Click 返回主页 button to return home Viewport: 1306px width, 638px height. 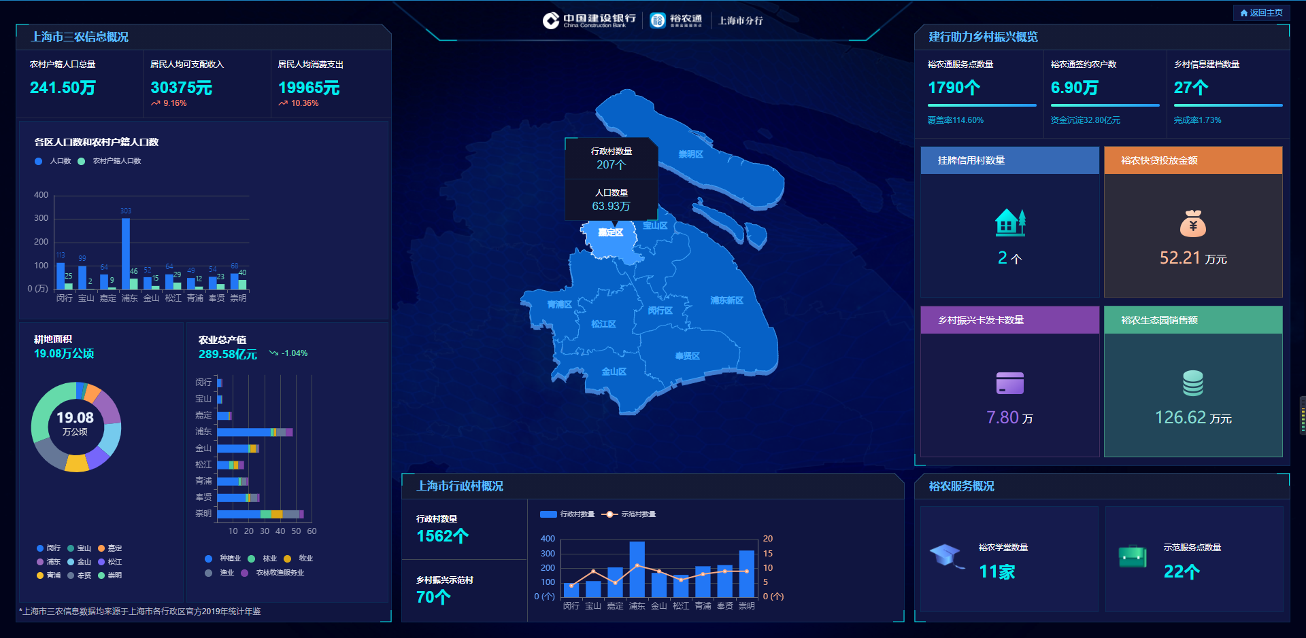pyautogui.click(x=1261, y=13)
